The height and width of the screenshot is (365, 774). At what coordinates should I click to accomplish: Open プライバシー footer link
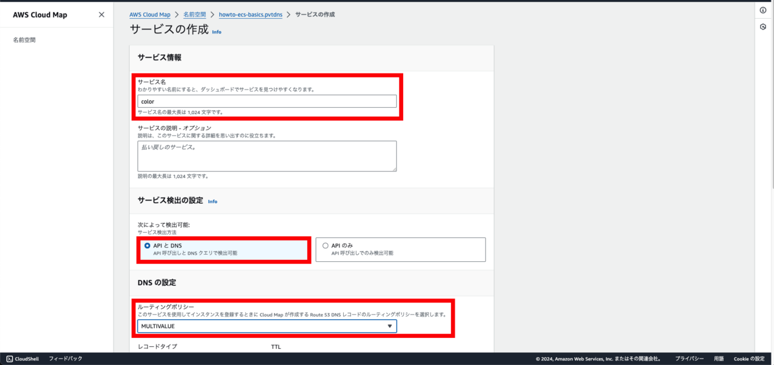[689, 359]
